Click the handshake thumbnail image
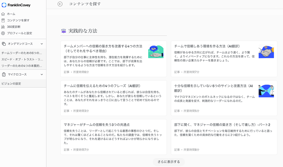This screenshot has height=167, width=283. click(x=266, y=52)
